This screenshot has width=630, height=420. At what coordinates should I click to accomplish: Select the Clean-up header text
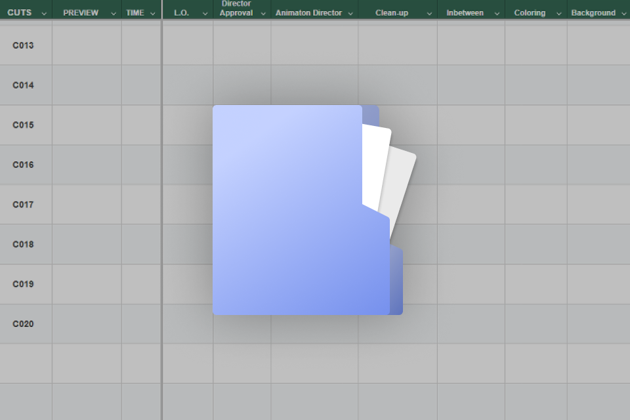pos(392,13)
